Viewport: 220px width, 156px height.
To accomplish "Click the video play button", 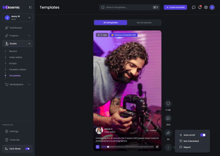I will click(97, 147).
